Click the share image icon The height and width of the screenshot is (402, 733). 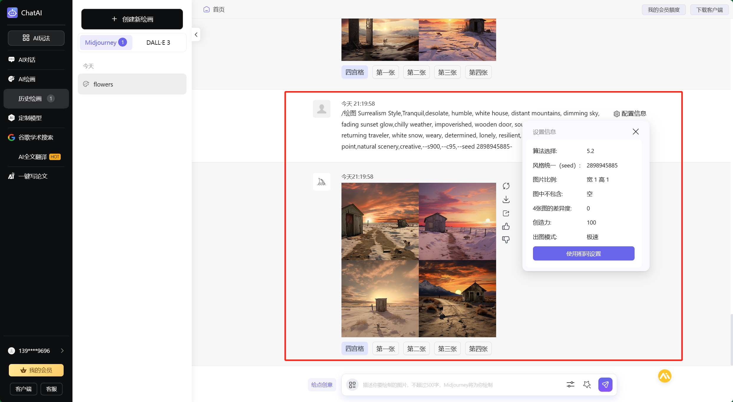(x=506, y=213)
